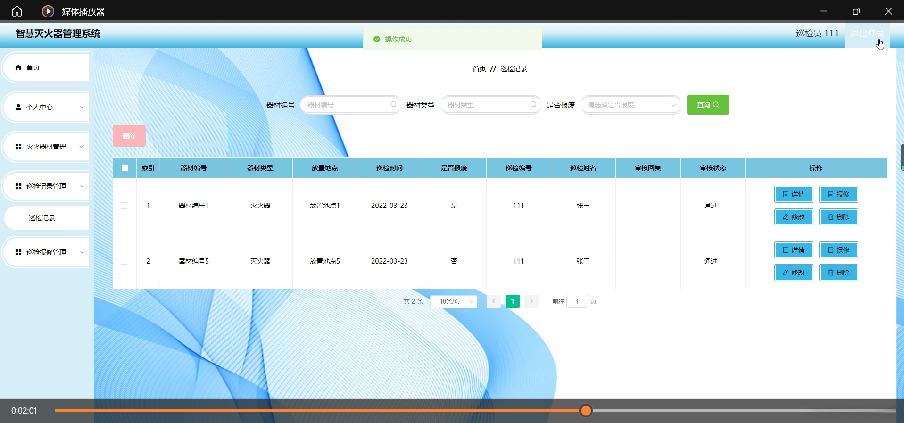
Task: Open the 10条/页 page size dropdown
Action: pos(454,301)
